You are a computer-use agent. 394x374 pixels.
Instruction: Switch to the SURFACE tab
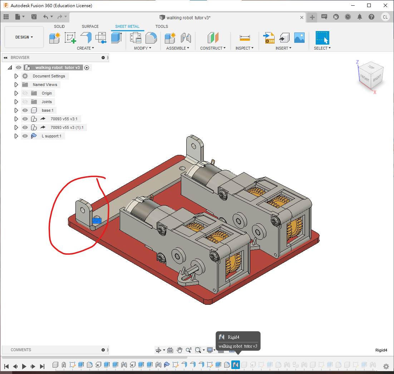click(x=90, y=26)
